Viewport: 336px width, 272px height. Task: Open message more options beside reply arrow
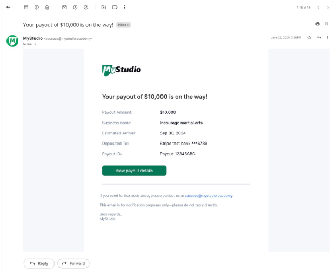point(328,38)
